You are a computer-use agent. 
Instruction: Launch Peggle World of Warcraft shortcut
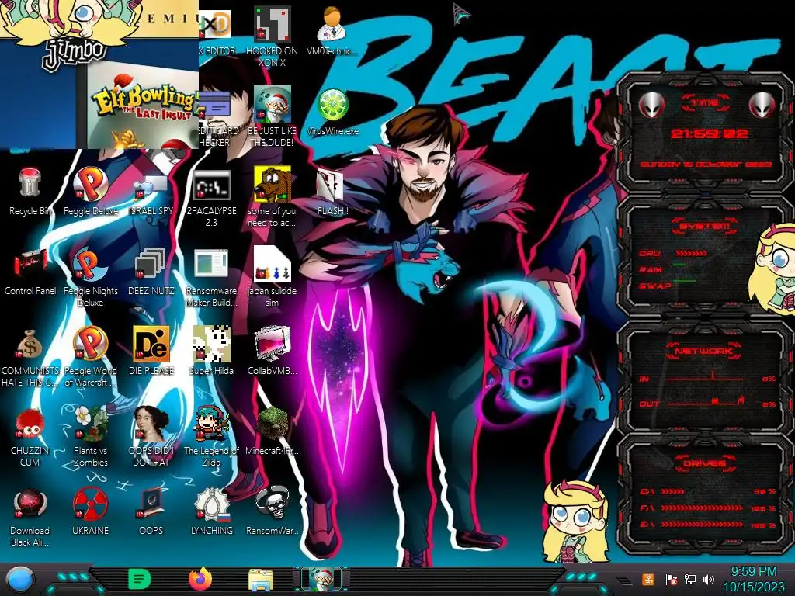[x=90, y=344]
